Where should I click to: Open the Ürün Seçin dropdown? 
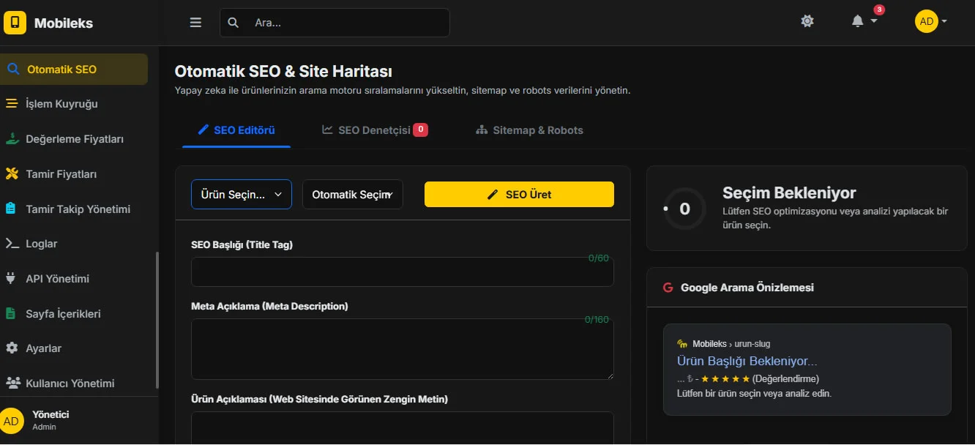coord(242,195)
